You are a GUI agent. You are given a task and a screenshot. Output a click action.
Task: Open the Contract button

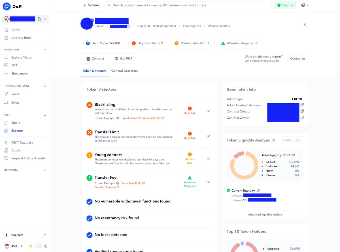coord(95,59)
